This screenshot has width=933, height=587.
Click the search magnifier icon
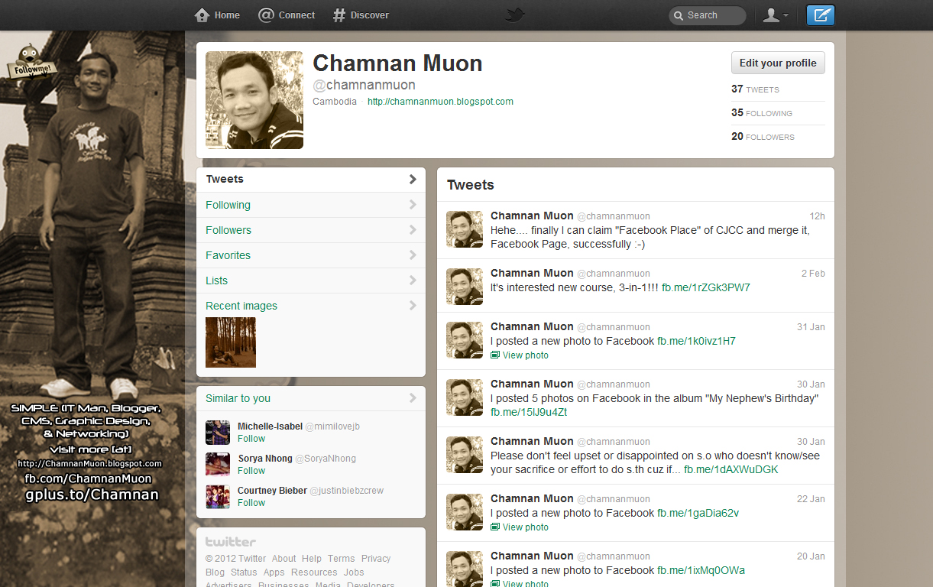click(x=679, y=15)
